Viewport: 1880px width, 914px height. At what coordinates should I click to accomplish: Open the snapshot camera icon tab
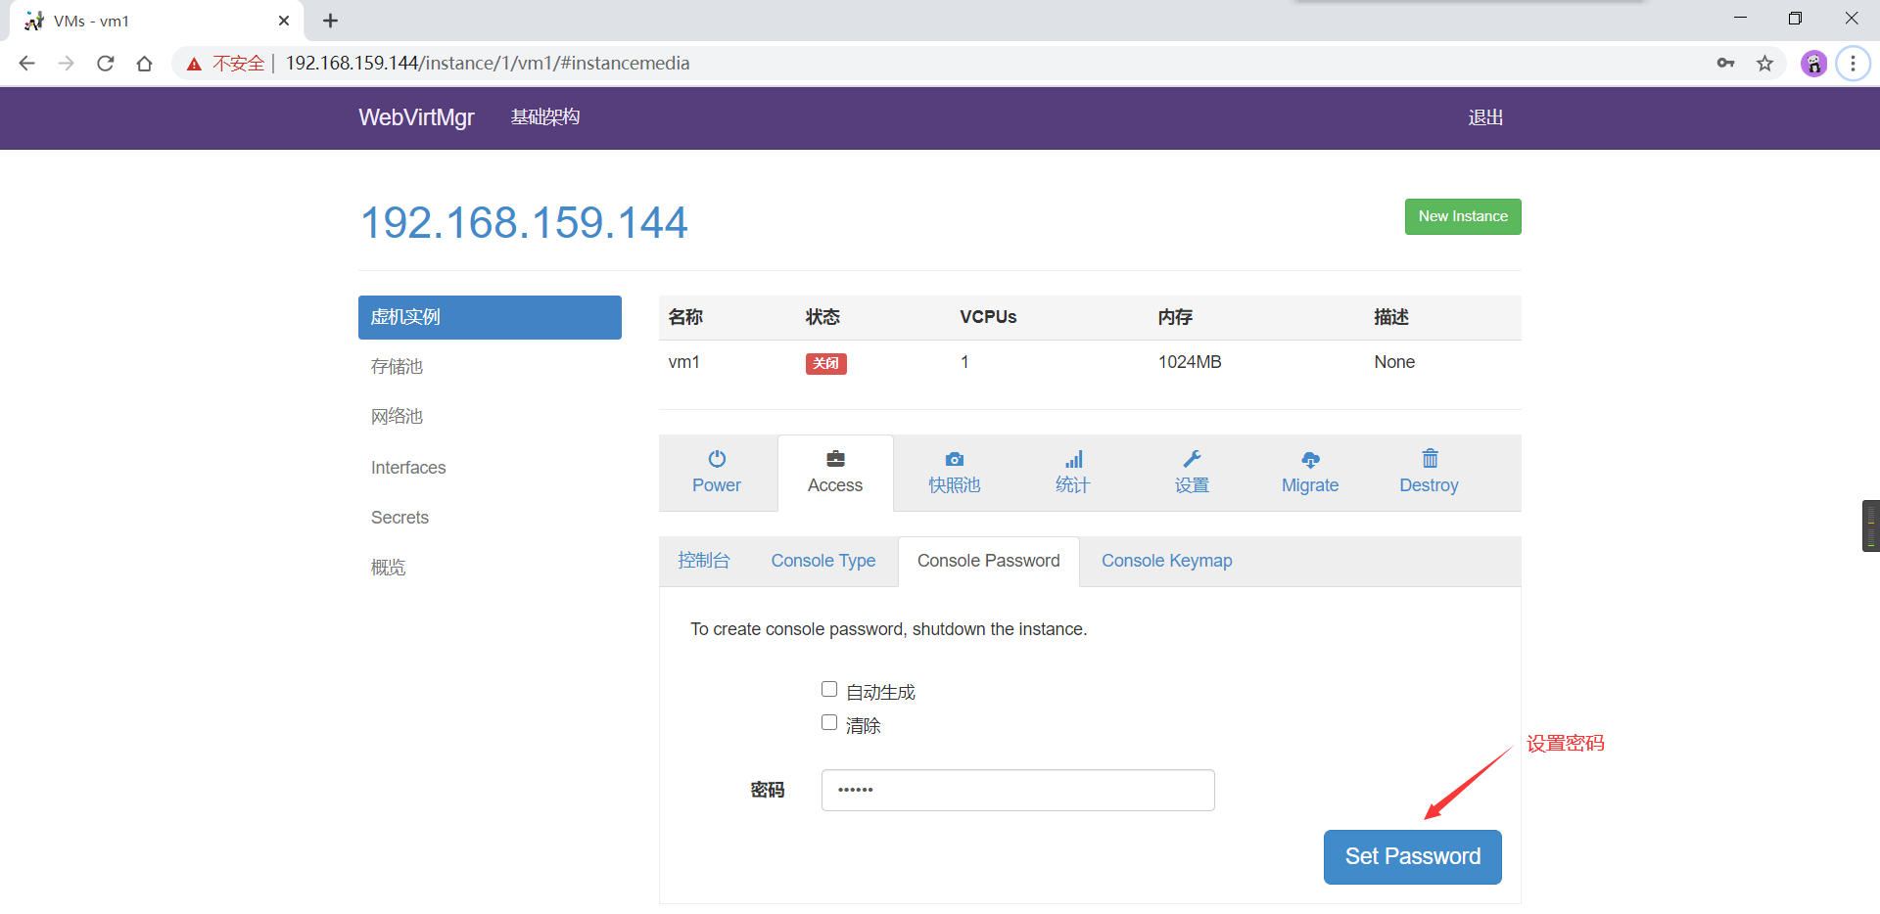[x=955, y=459]
